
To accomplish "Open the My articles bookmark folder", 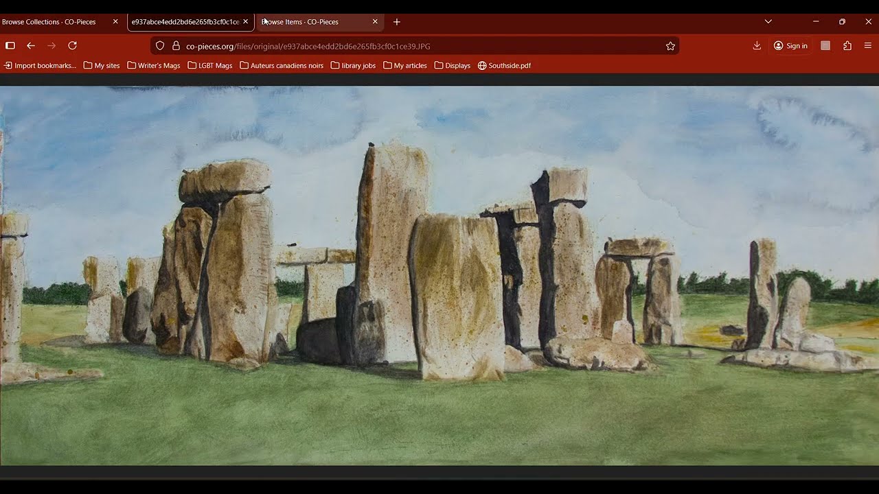I will pos(405,66).
